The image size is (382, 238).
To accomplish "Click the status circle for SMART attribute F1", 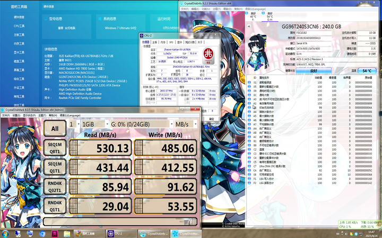I will [249, 179].
